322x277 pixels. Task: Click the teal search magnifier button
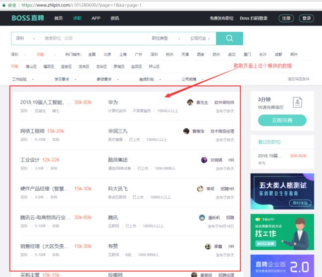pos(229,38)
